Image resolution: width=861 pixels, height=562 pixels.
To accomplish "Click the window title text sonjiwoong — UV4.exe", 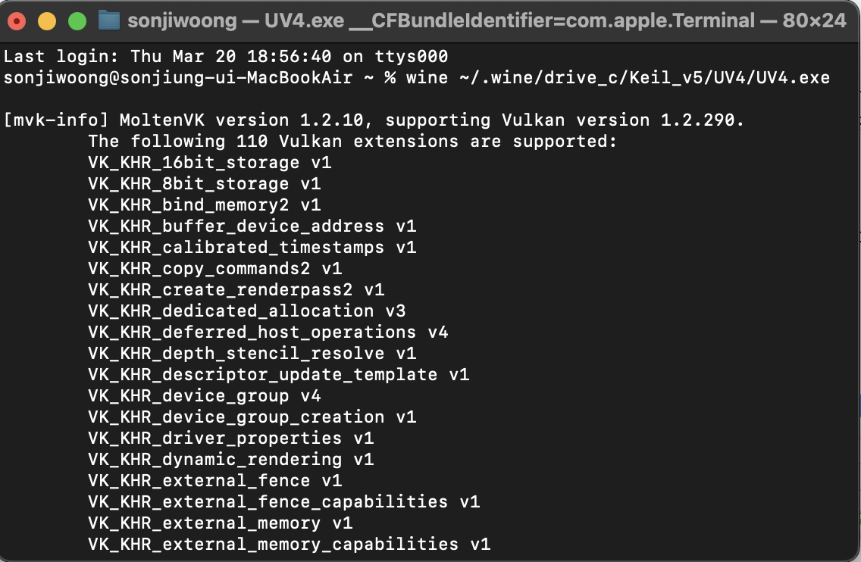I will tap(236, 21).
